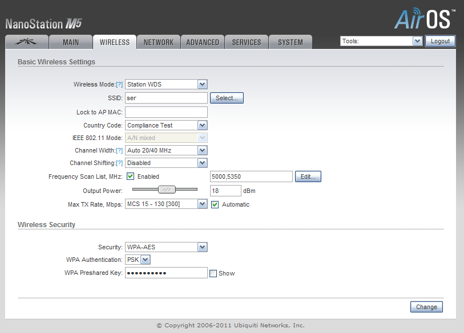Viewport: 464px width, 333px height.
Task: Show help for Wireless Mode
Action: click(119, 84)
